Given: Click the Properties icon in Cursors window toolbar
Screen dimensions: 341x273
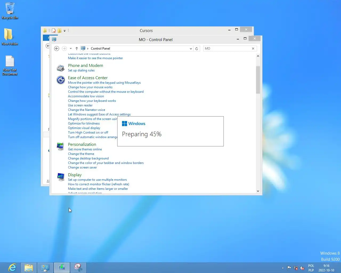Looking at the screenshot, I should pyautogui.click(x=54, y=30).
